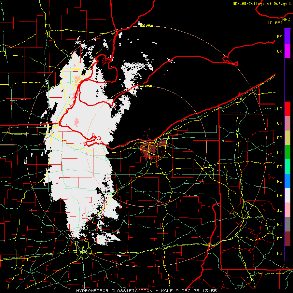
Task: Click the Hydrometeor Classification KCLE caption
Action: coord(146,291)
